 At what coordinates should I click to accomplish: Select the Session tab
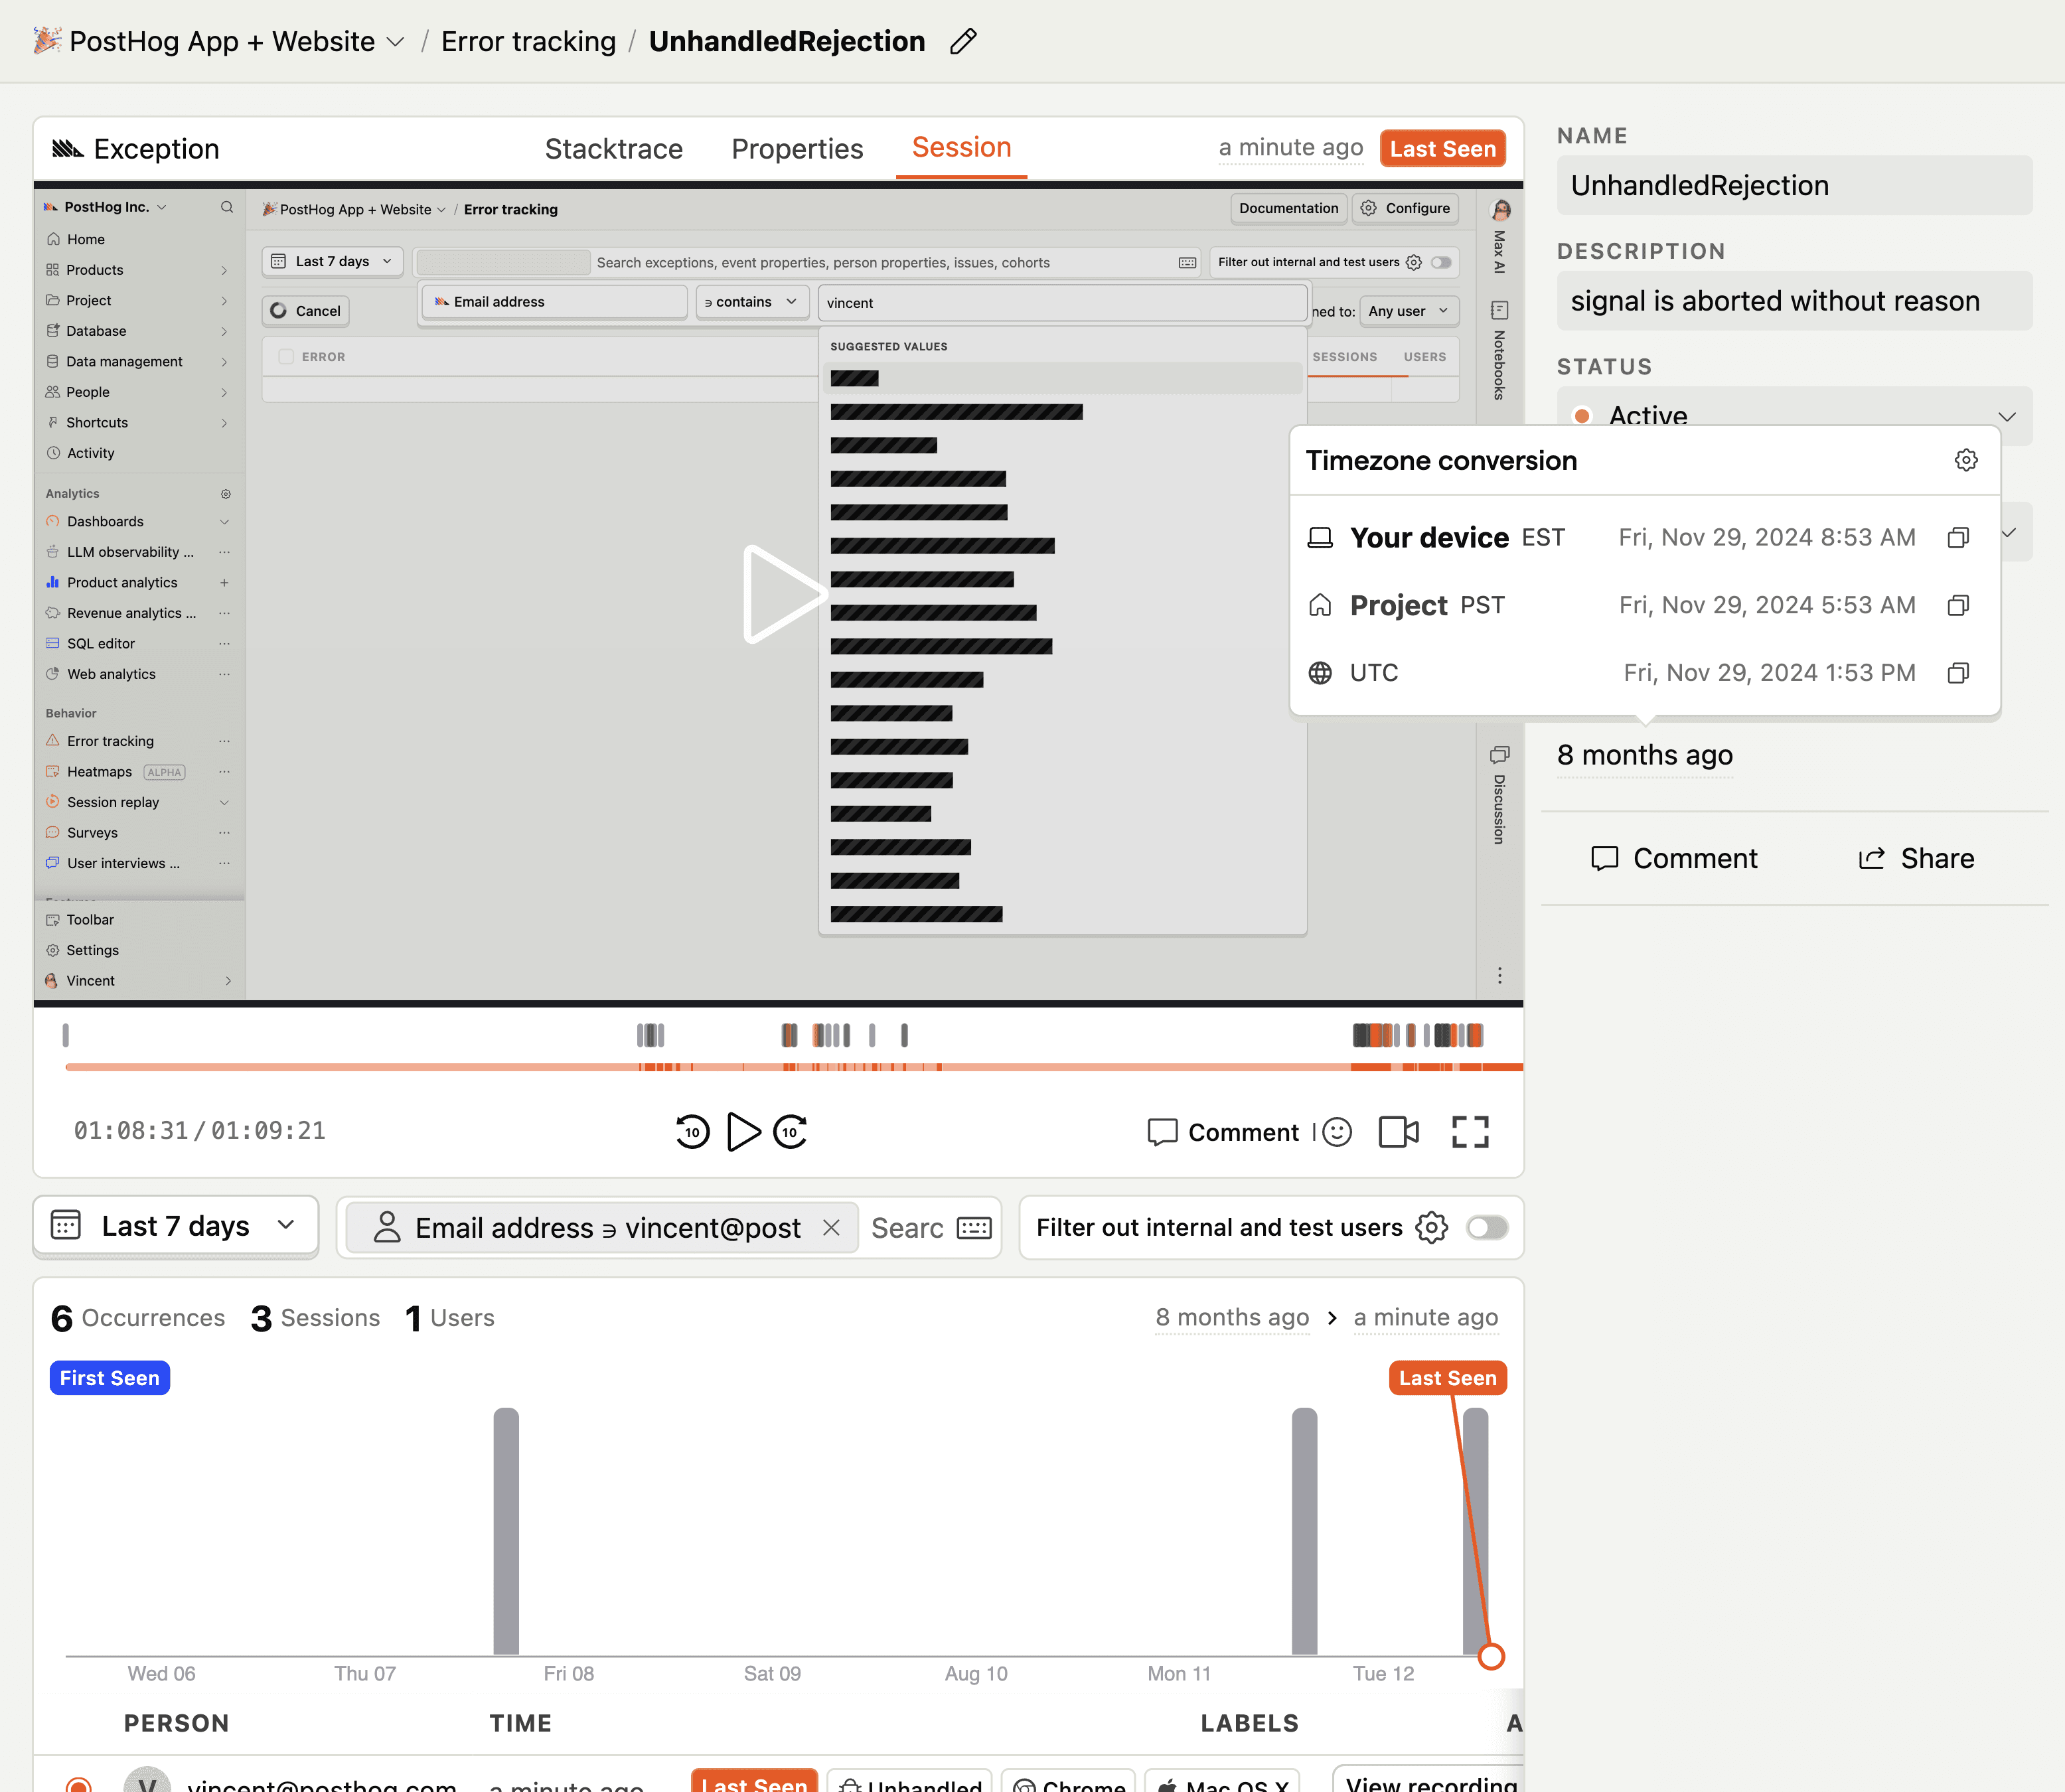pos(961,148)
